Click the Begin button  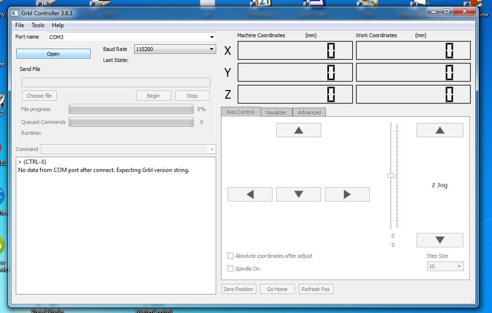pyautogui.click(x=154, y=96)
